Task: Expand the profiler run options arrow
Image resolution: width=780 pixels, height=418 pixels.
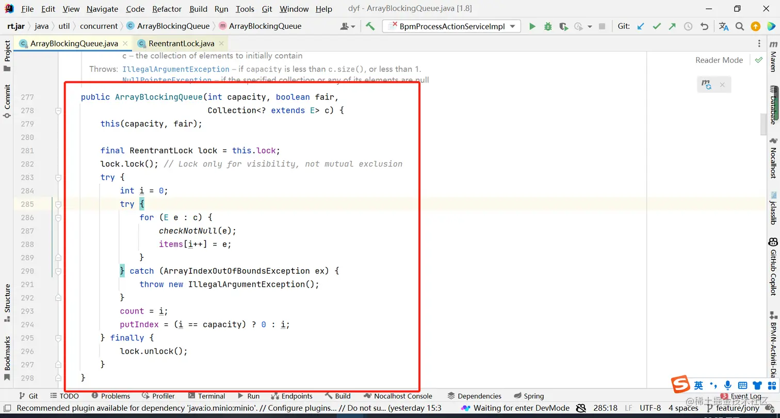Action: 590,27
